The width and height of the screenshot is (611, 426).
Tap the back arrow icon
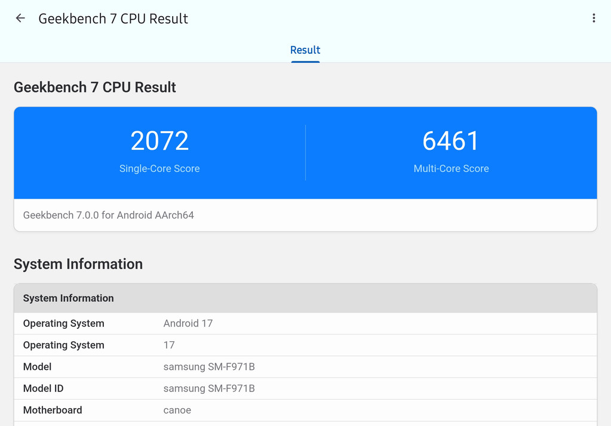[x=20, y=18]
